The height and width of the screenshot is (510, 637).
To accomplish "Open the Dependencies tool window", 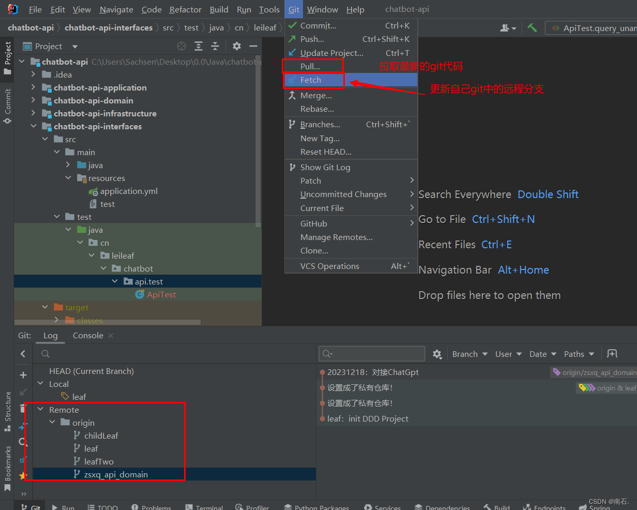I will click(443, 507).
